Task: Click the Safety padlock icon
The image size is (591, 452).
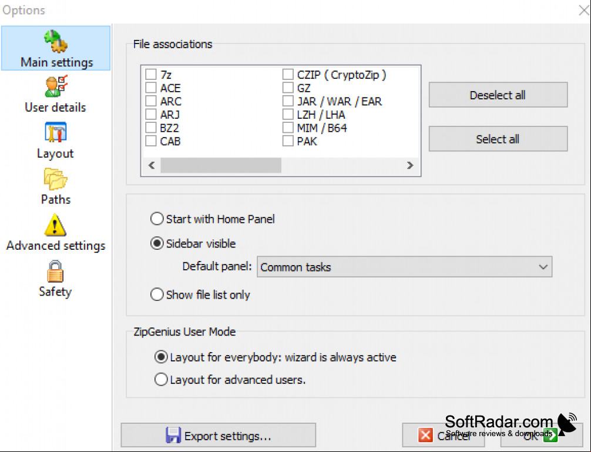Action: (x=55, y=271)
